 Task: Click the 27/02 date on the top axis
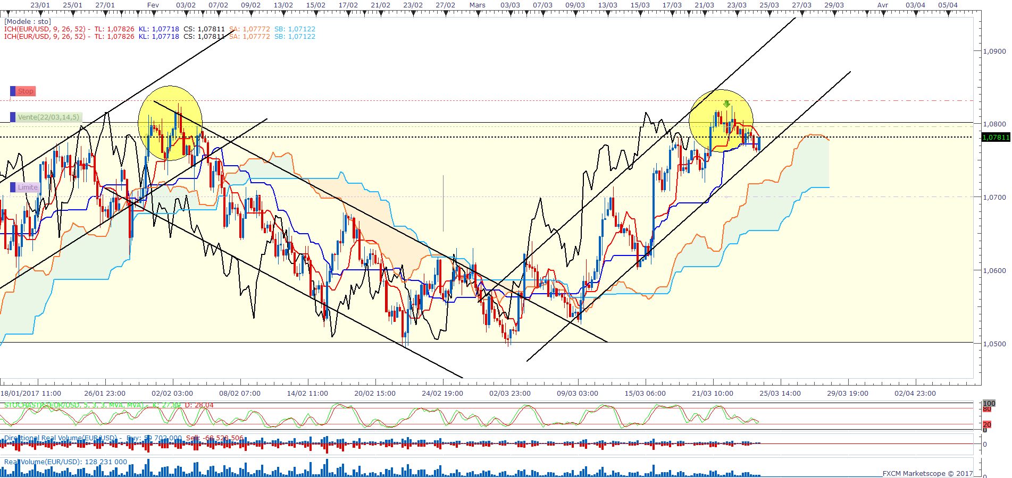(446, 5)
